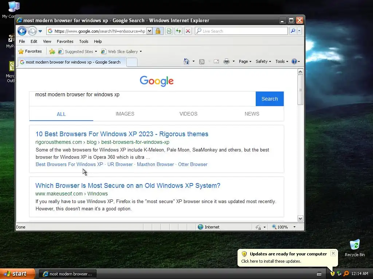Close the Updates are ready balloon
Image resolution: width=373 pixels, height=279 pixels.
point(333,253)
